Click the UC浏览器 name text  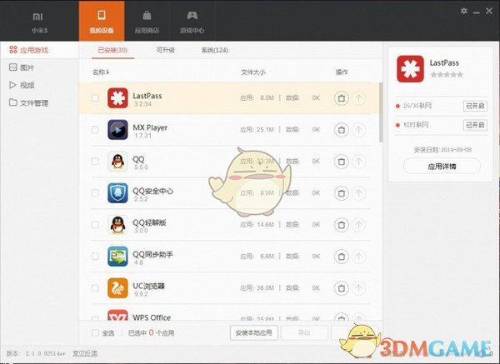pyautogui.click(x=148, y=286)
